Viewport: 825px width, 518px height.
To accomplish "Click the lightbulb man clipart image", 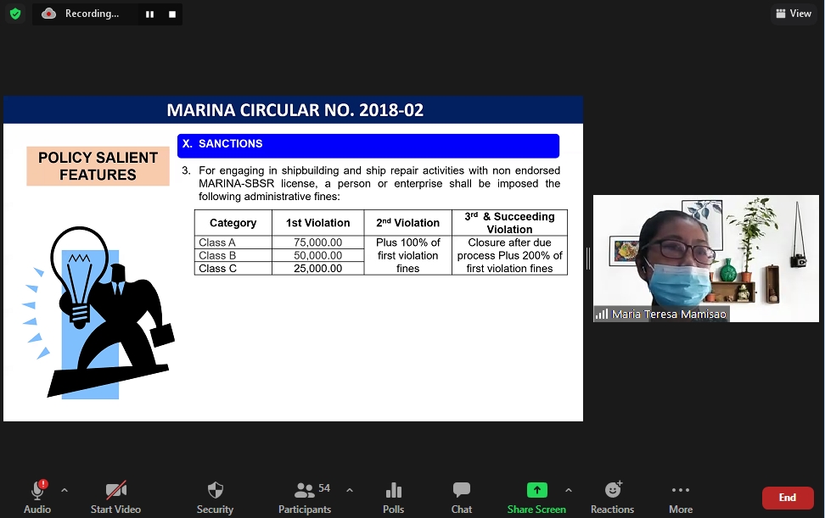I will (98, 313).
